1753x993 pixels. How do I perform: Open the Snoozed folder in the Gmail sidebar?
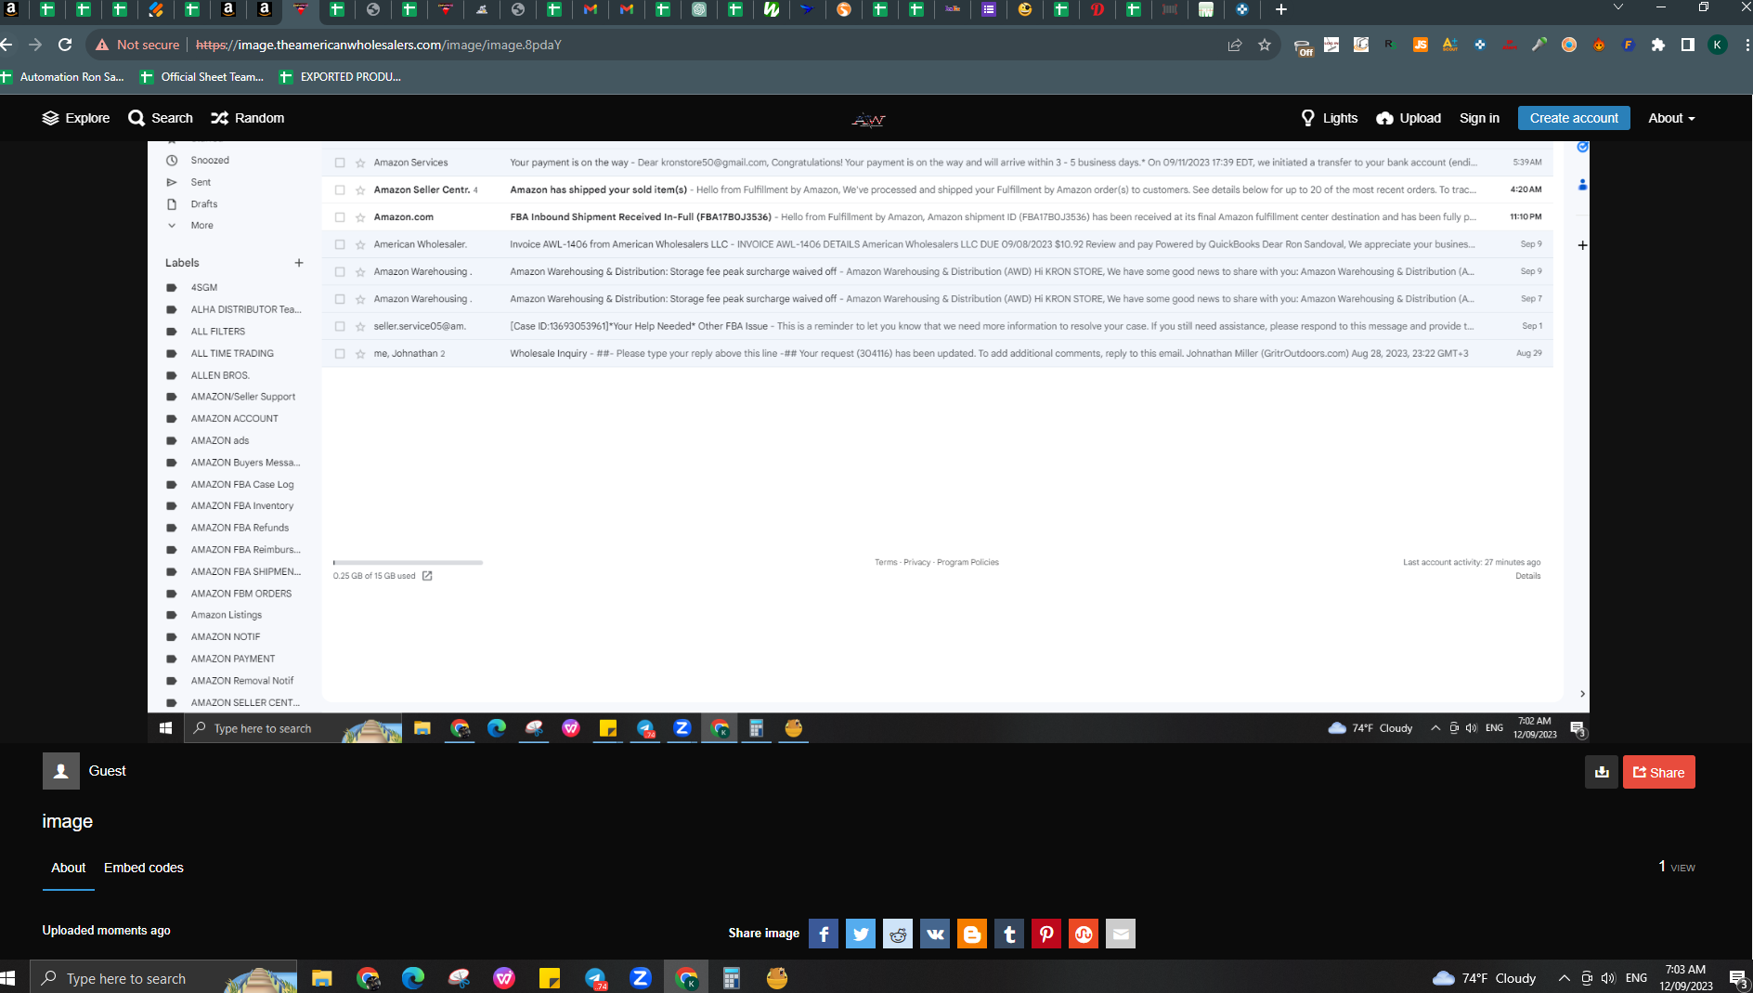pyautogui.click(x=210, y=161)
